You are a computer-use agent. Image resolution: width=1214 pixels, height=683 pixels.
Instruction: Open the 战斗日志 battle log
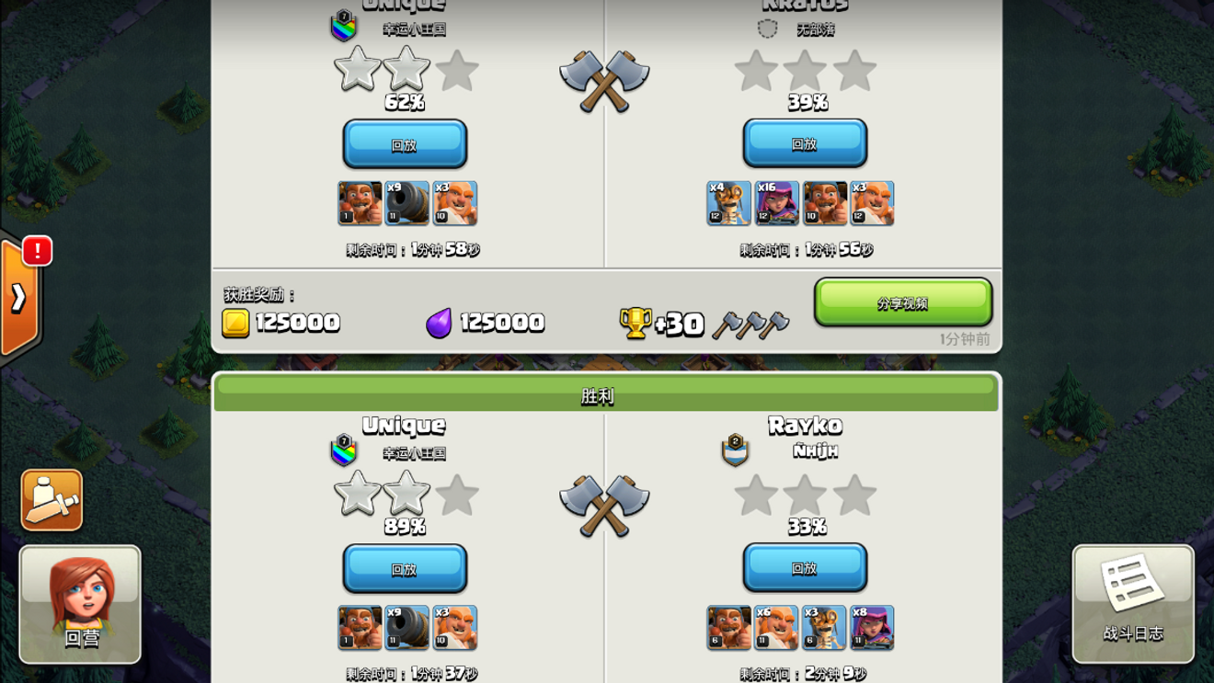(x=1133, y=604)
